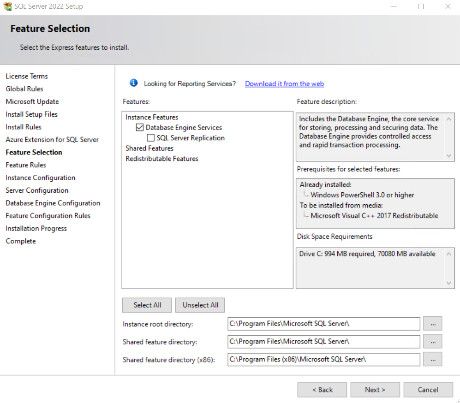Select the Redistributable Features tree node

pos(162,159)
